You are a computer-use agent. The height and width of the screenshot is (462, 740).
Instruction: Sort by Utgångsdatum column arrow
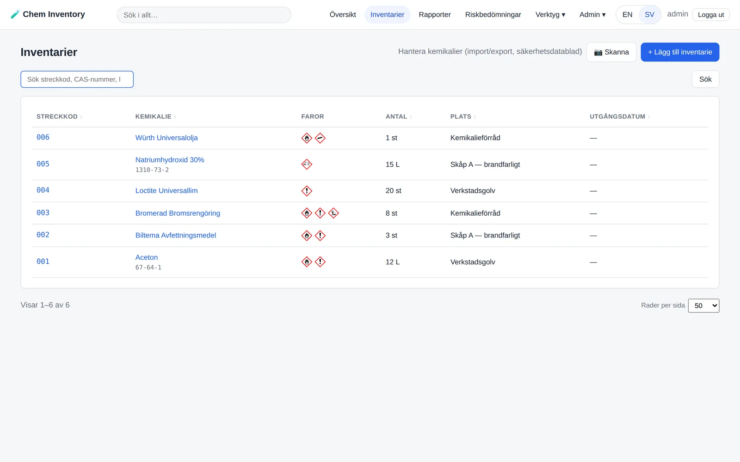(649, 117)
